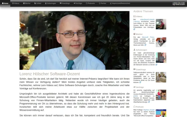This screenshot has width=187, height=117.
Task: Open the Videos menu item
Action: click(x=16, y=3)
